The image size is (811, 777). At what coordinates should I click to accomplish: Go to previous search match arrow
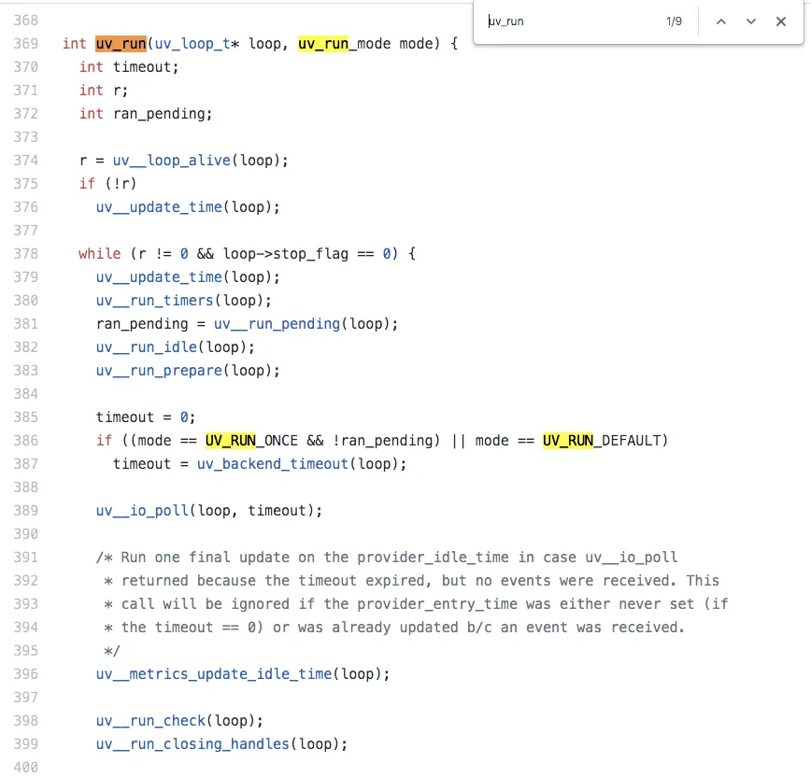point(720,21)
